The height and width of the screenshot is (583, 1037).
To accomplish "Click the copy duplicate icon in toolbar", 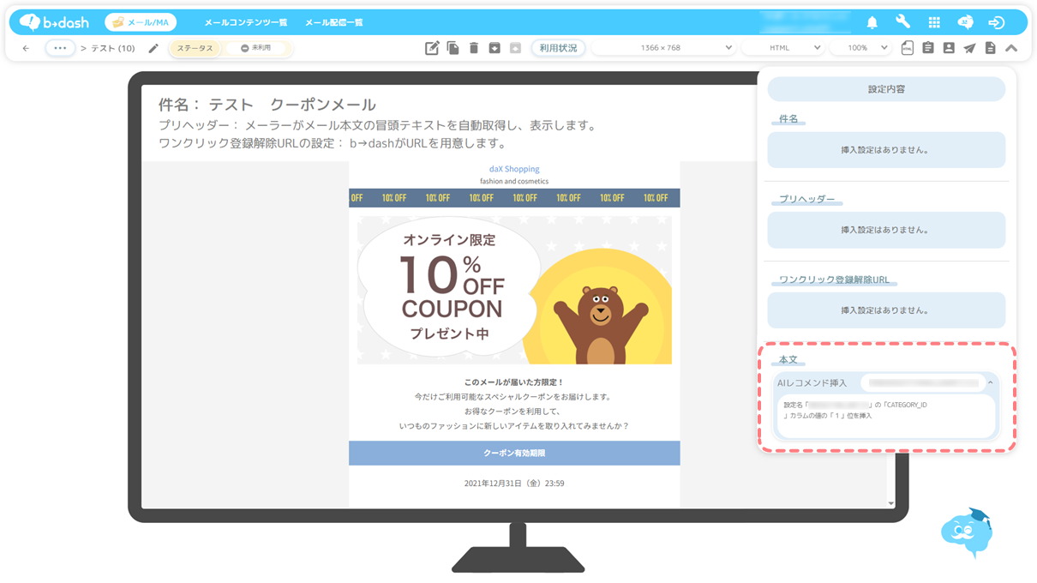I will click(x=453, y=49).
